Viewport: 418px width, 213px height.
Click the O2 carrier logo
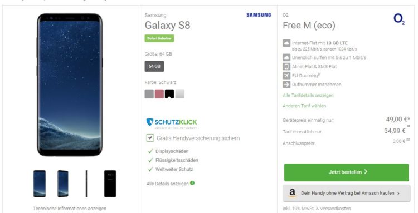[399, 19]
